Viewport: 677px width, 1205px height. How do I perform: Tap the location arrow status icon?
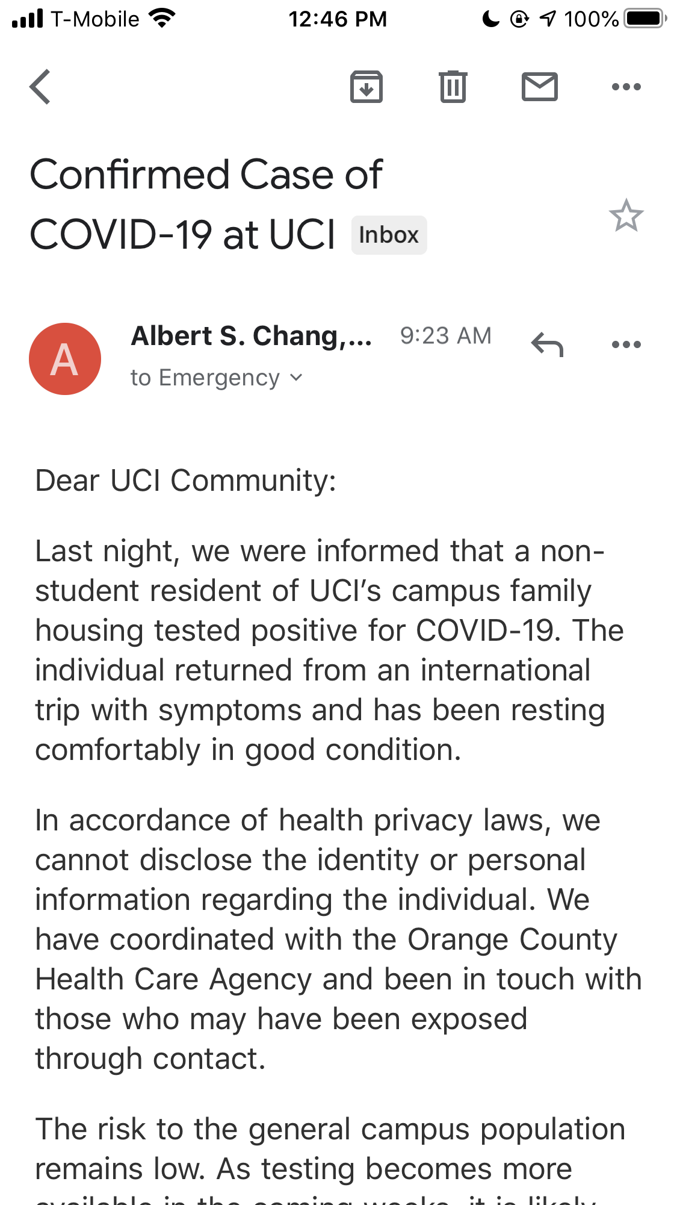point(548,19)
